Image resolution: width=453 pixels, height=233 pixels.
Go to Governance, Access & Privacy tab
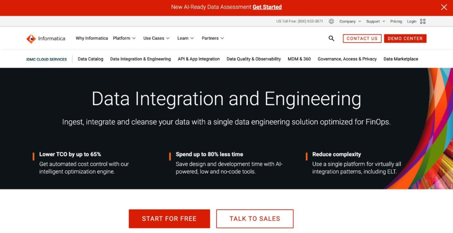[347, 59]
